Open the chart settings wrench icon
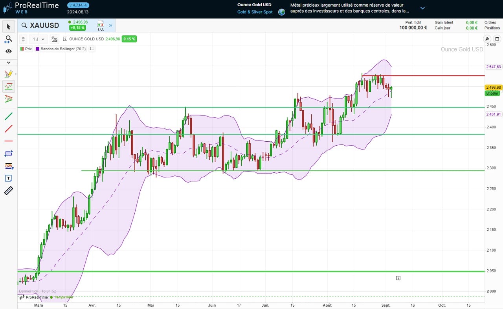 click(x=487, y=39)
